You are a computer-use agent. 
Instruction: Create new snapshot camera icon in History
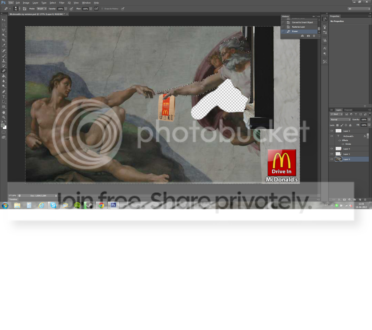click(308, 36)
